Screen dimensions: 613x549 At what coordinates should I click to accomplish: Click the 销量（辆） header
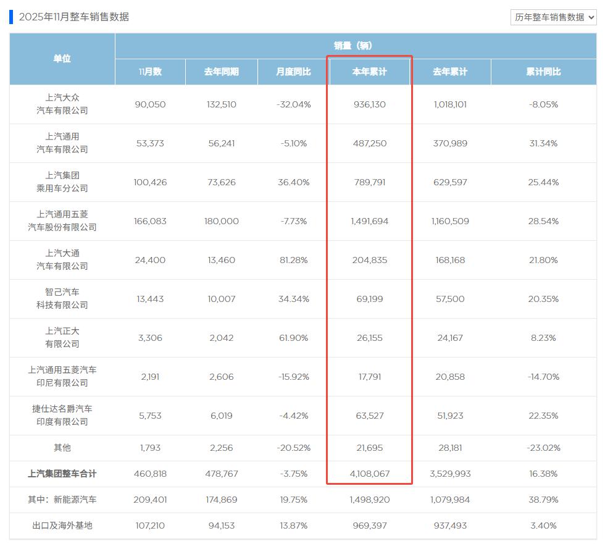355,46
